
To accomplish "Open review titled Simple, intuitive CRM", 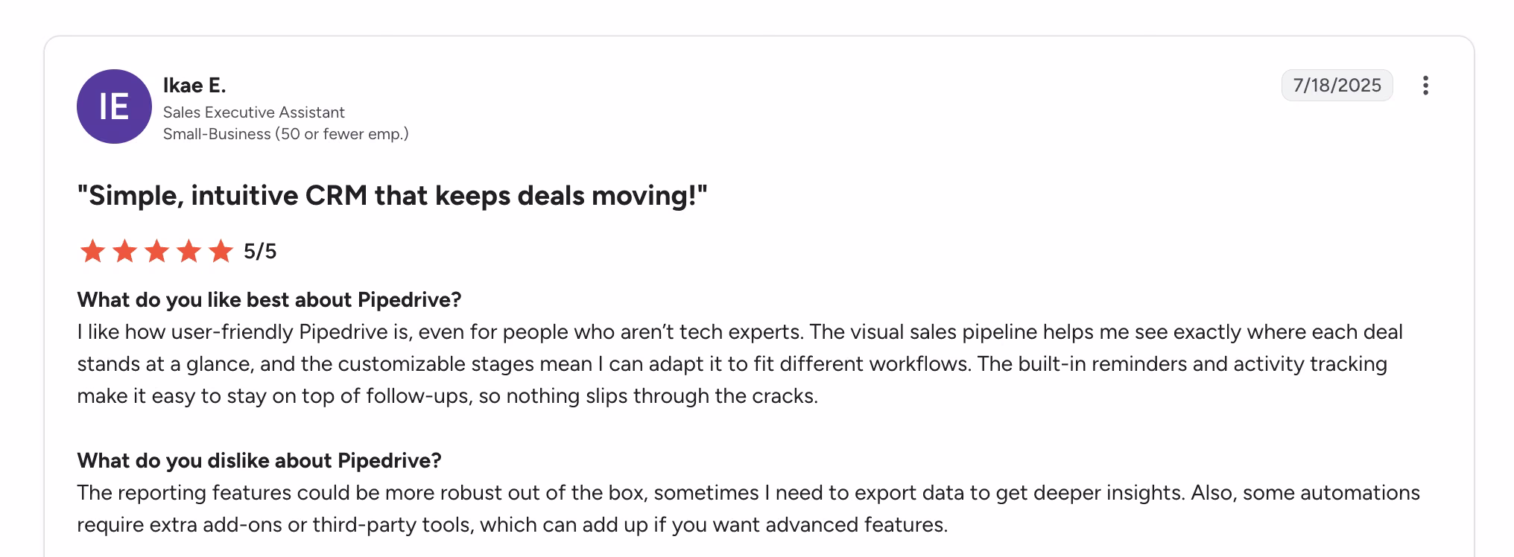I will (392, 196).
